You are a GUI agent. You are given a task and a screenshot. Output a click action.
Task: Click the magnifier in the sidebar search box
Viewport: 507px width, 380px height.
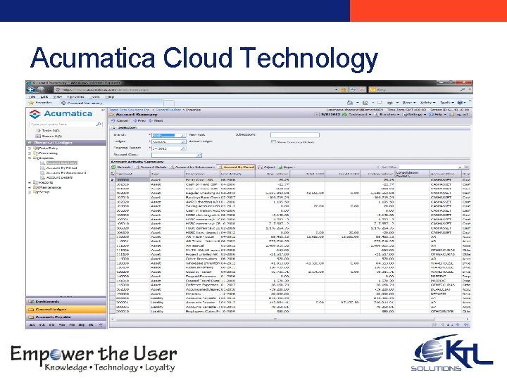(x=99, y=124)
